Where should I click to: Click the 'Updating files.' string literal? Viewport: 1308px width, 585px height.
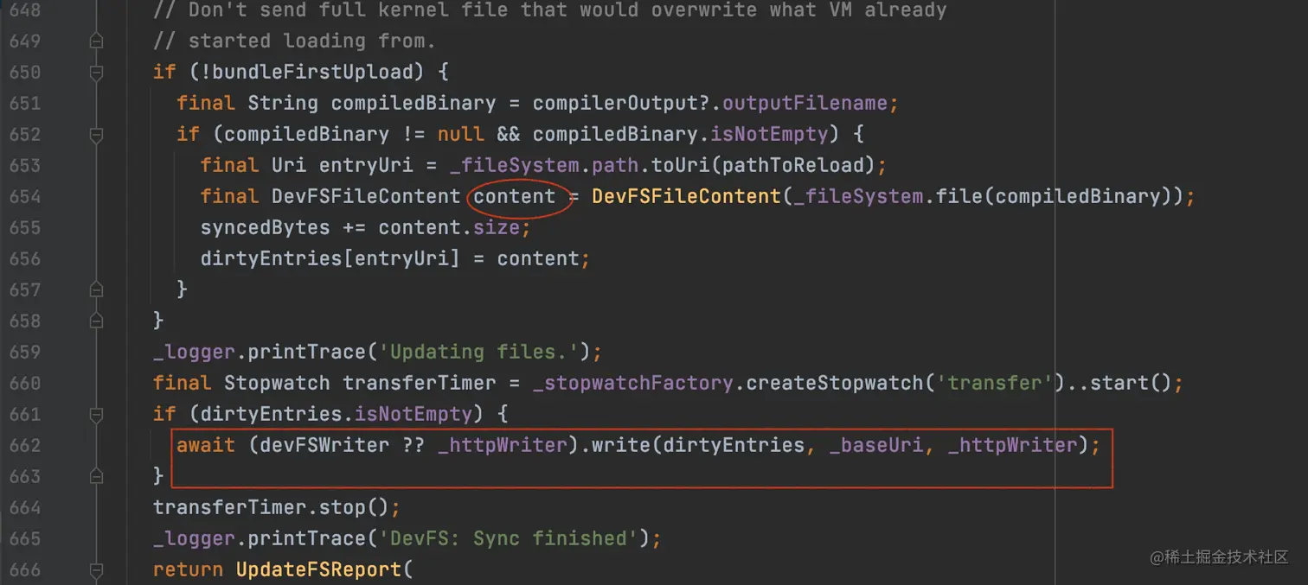(479, 352)
